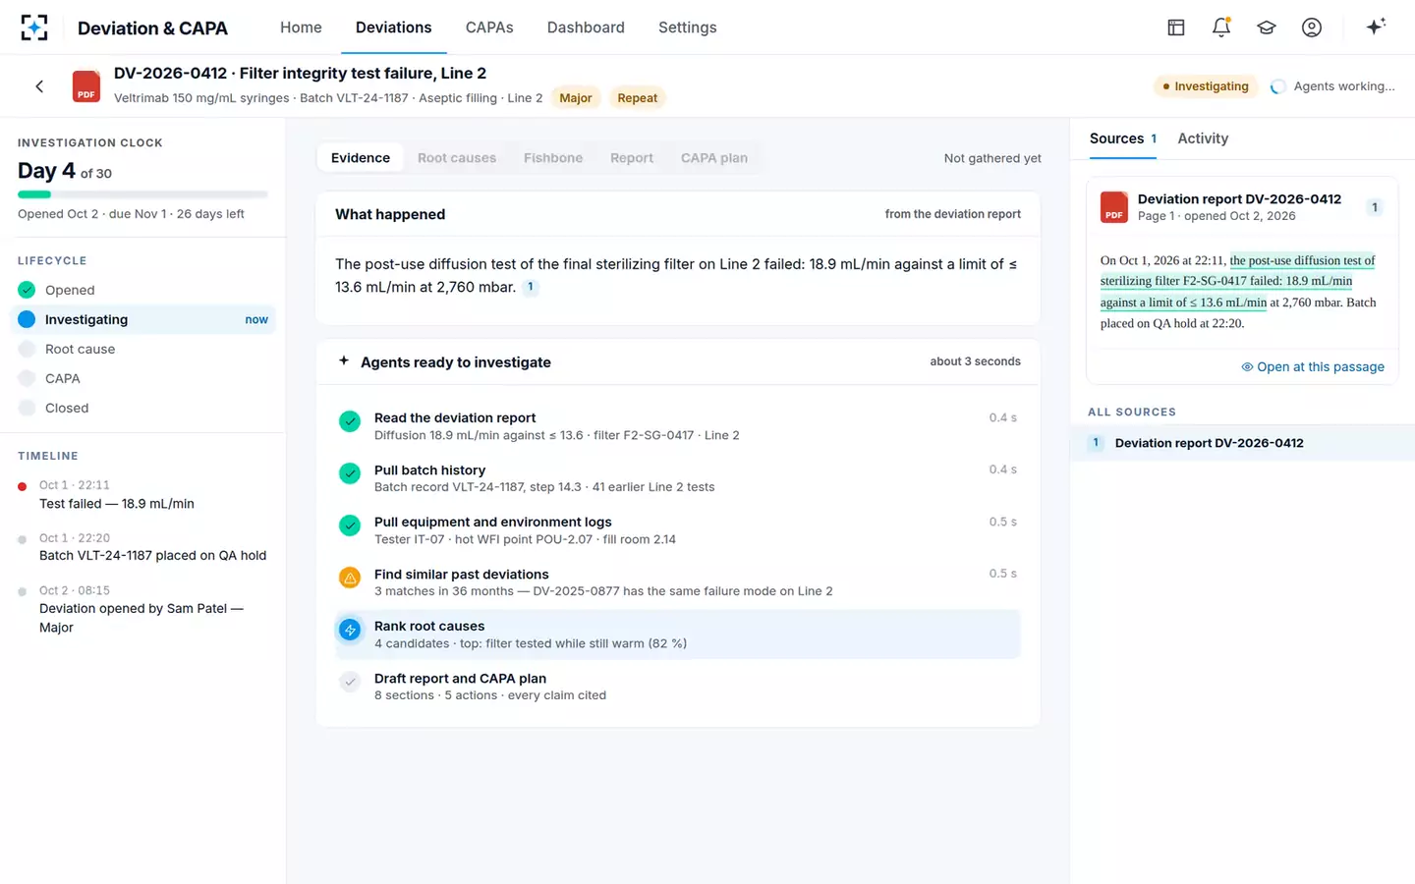This screenshot has height=884, width=1415.
Task: Open the notifications bell
Action: pyautogui.click(x=1221, y=28)
